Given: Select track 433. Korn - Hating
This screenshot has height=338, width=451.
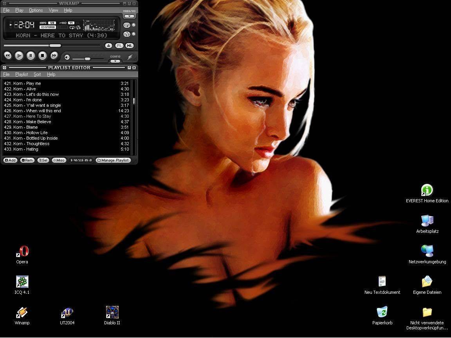Looking at the screenshot, I should tap(67, 149).
